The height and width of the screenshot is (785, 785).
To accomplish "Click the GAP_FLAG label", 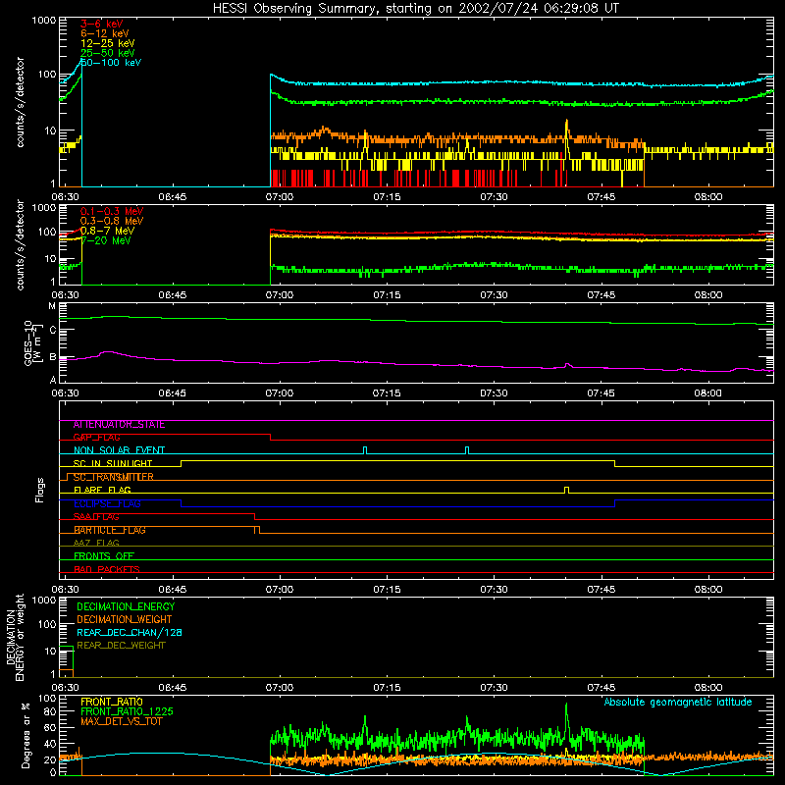I will coord(96,438).
